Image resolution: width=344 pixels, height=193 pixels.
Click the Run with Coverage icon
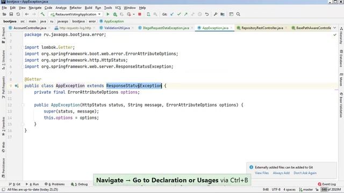coord(122,14)
